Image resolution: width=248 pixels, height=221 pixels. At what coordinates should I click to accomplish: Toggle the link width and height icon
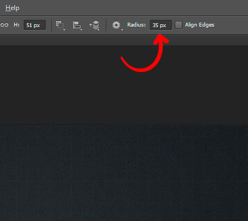point(4,25)
